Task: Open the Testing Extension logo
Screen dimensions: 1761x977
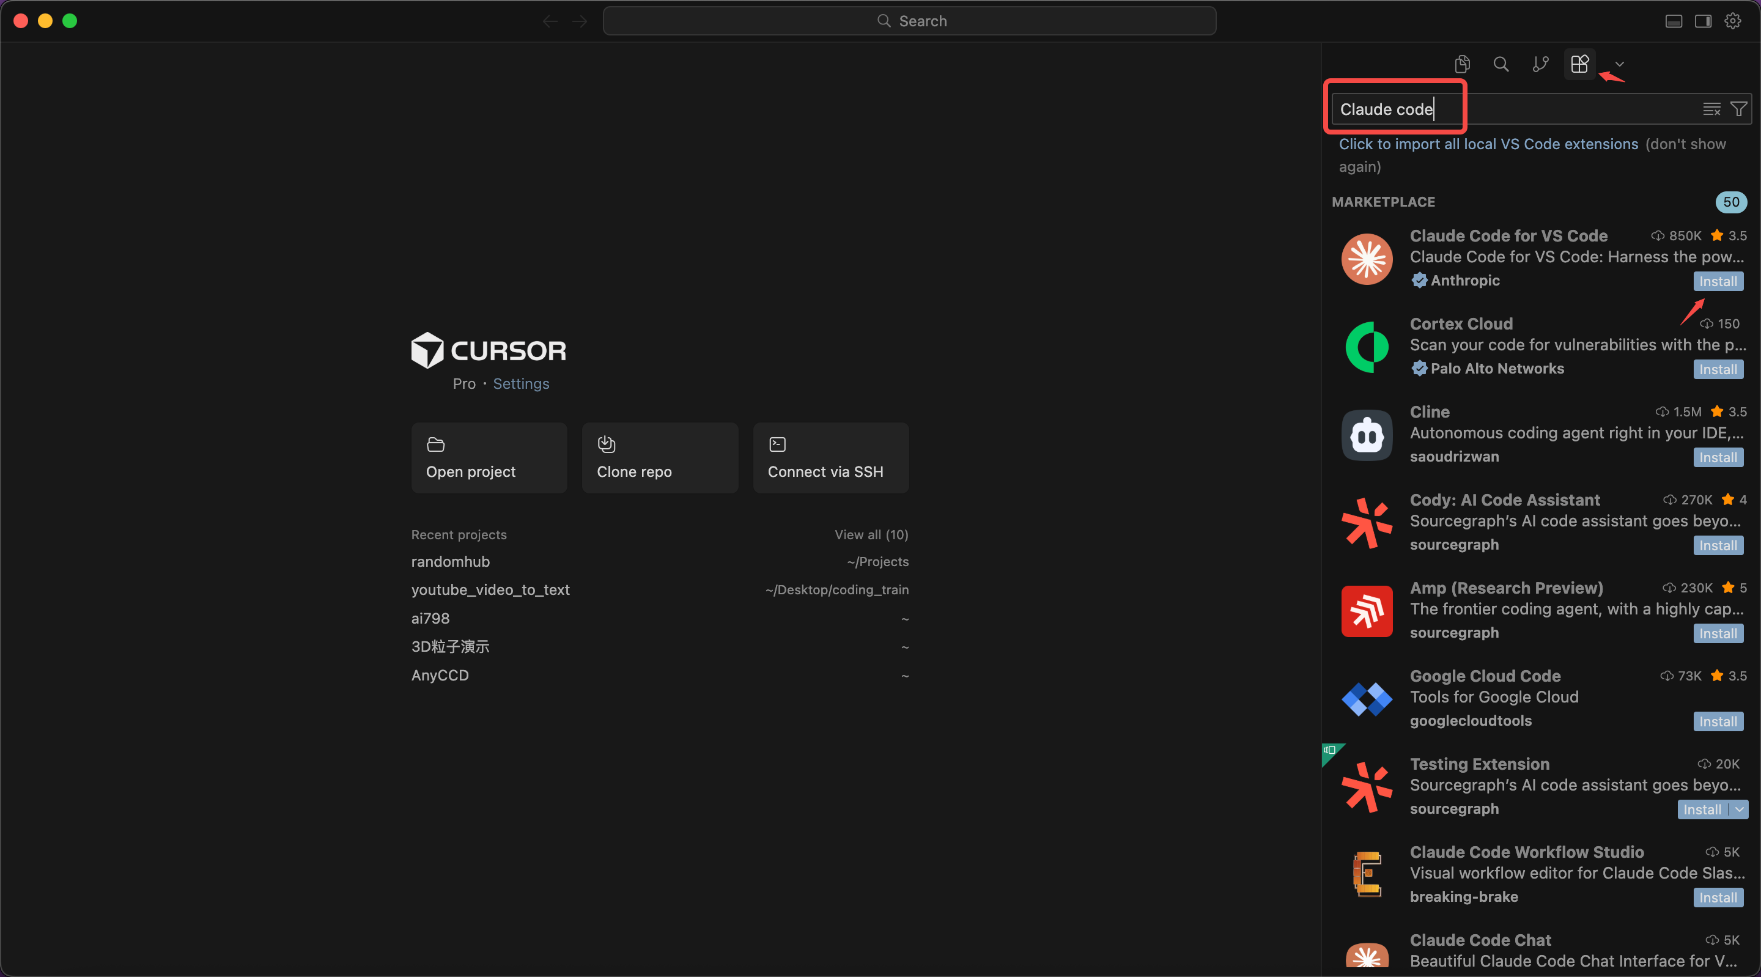Action: [x=1367, y=787]
